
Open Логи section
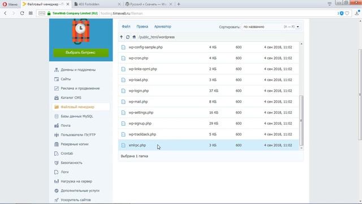[64, 172]
